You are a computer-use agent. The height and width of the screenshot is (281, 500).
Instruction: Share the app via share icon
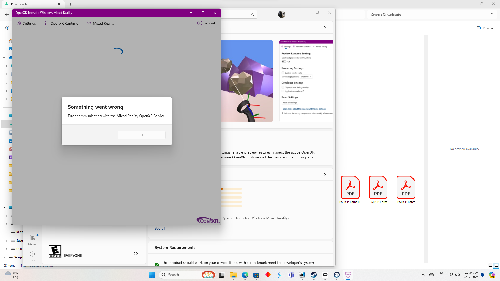pos(136,254)
